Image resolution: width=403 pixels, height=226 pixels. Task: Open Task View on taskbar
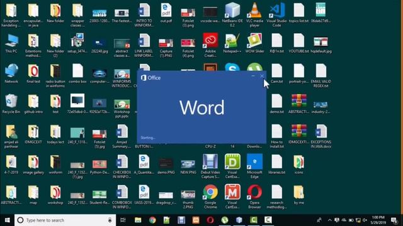[123, 220]
